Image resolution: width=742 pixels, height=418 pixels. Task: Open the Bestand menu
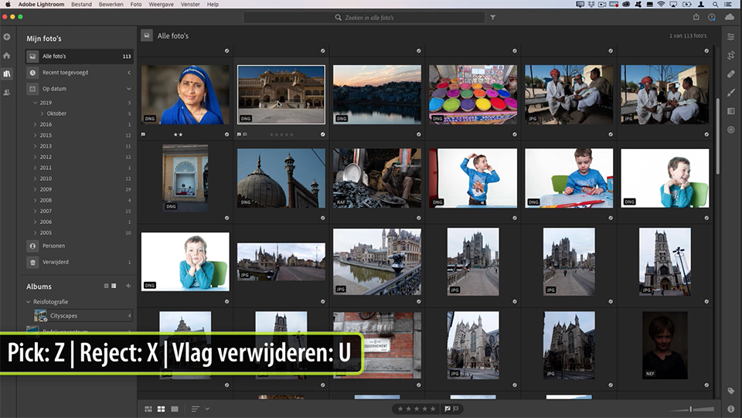[x=81, y=5]
